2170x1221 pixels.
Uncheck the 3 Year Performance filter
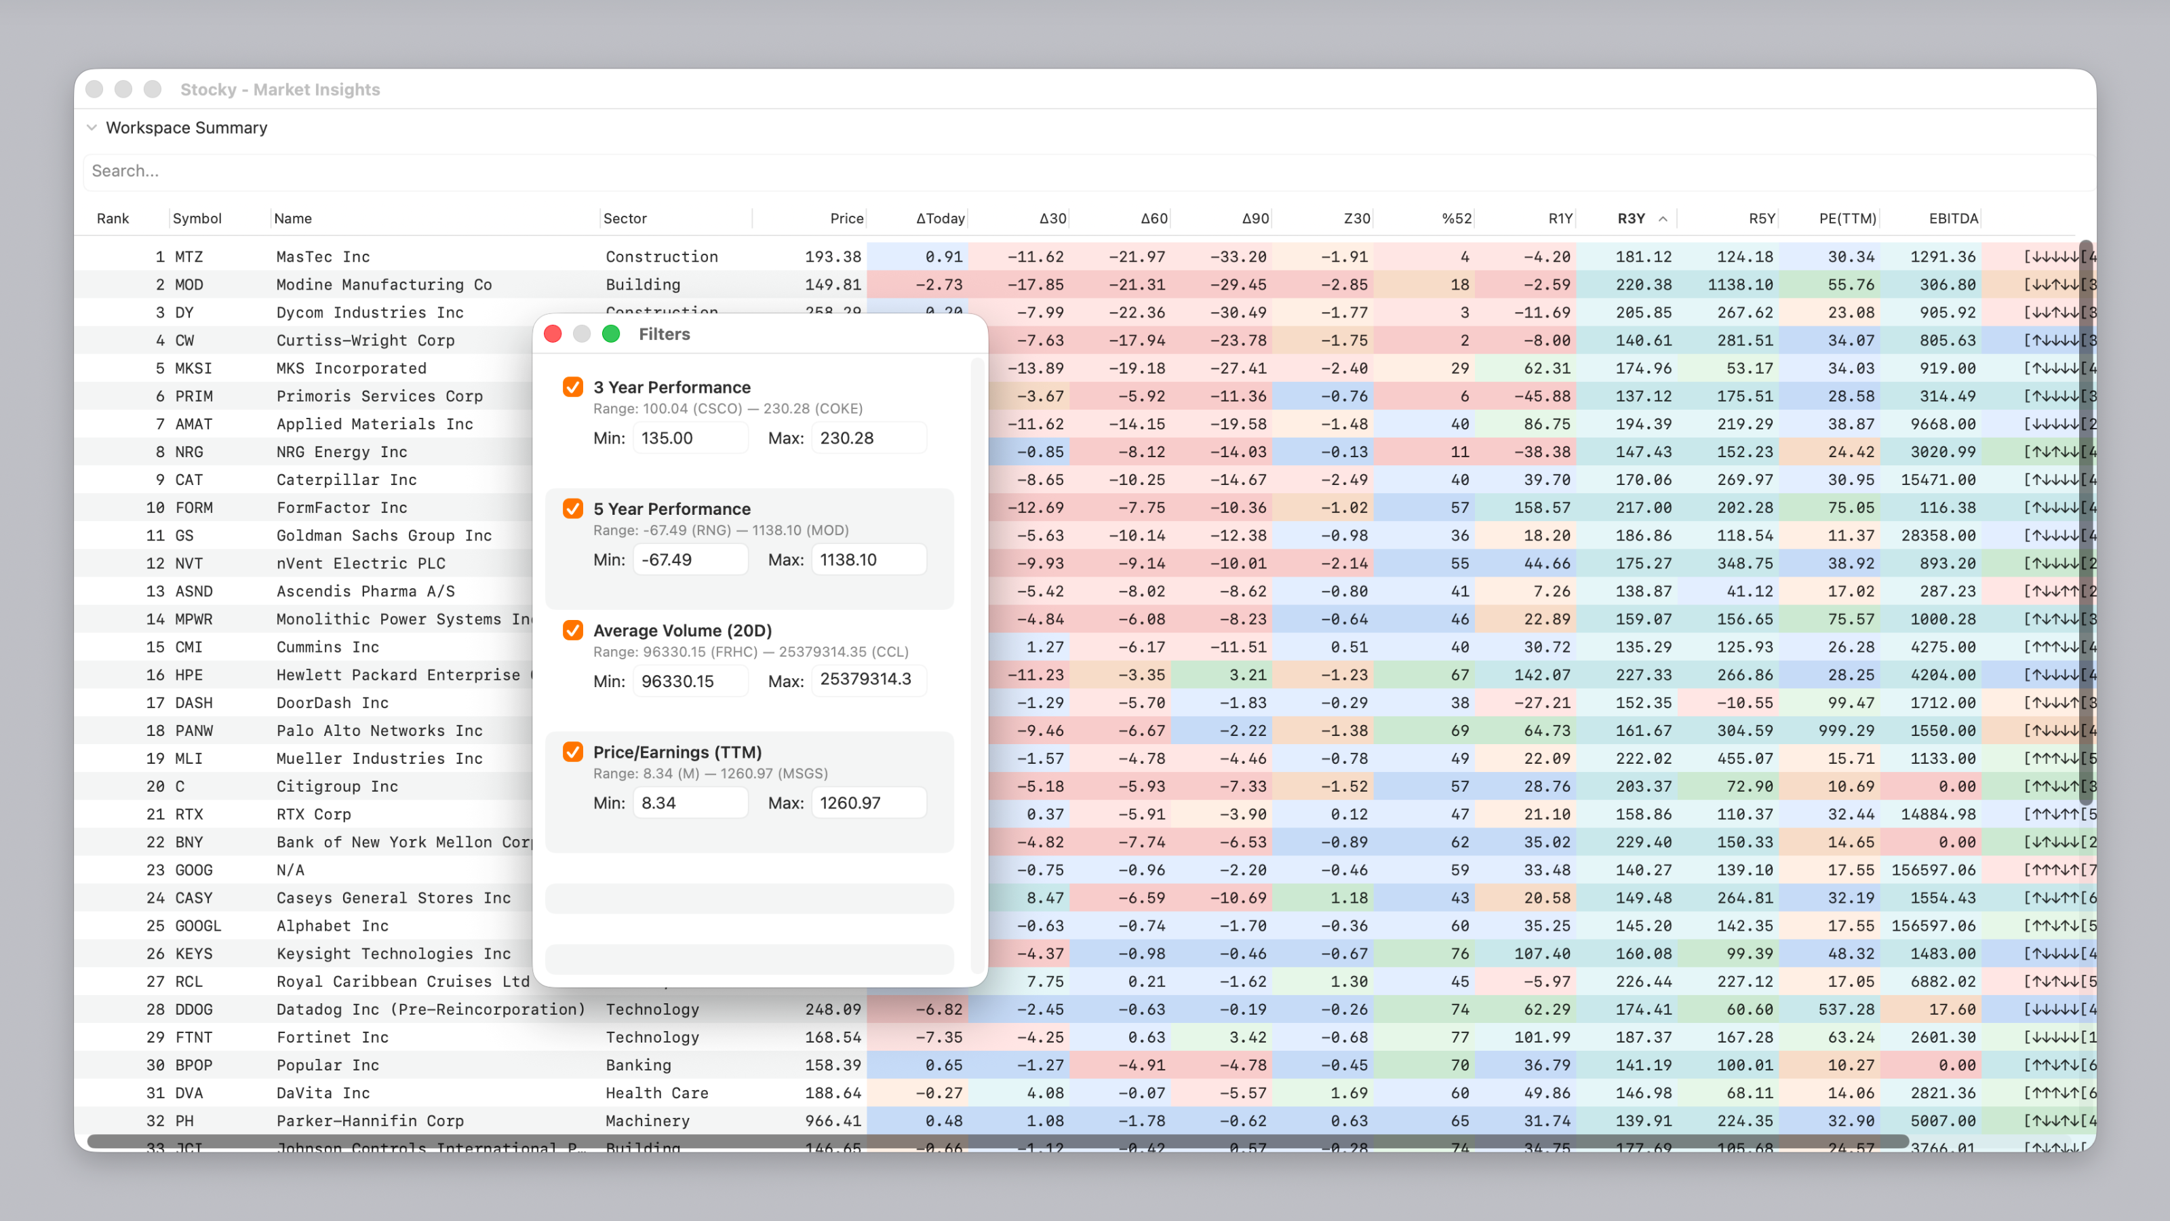click(x=573, y=387)
